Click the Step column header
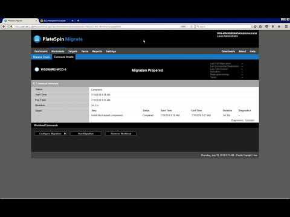The image size is (290, 217). point(94,110)
